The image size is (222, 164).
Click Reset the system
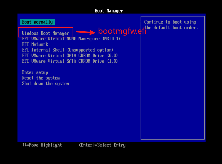pos(41,78)
